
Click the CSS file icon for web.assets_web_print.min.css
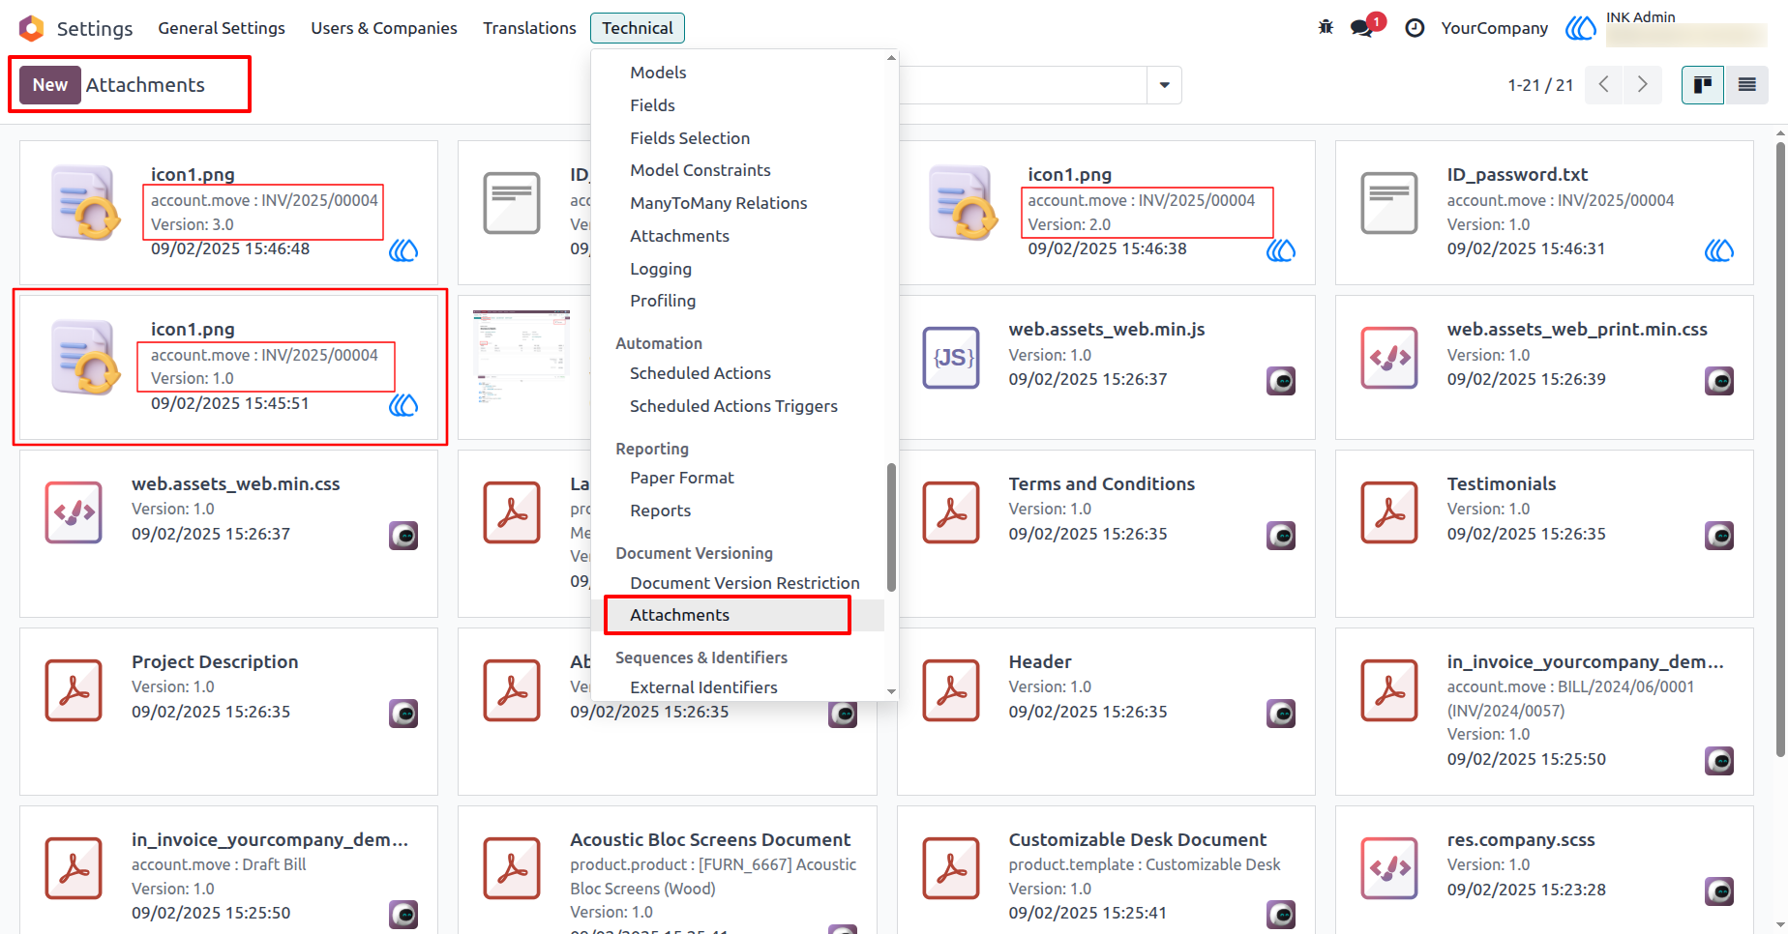click(1389, 358)
